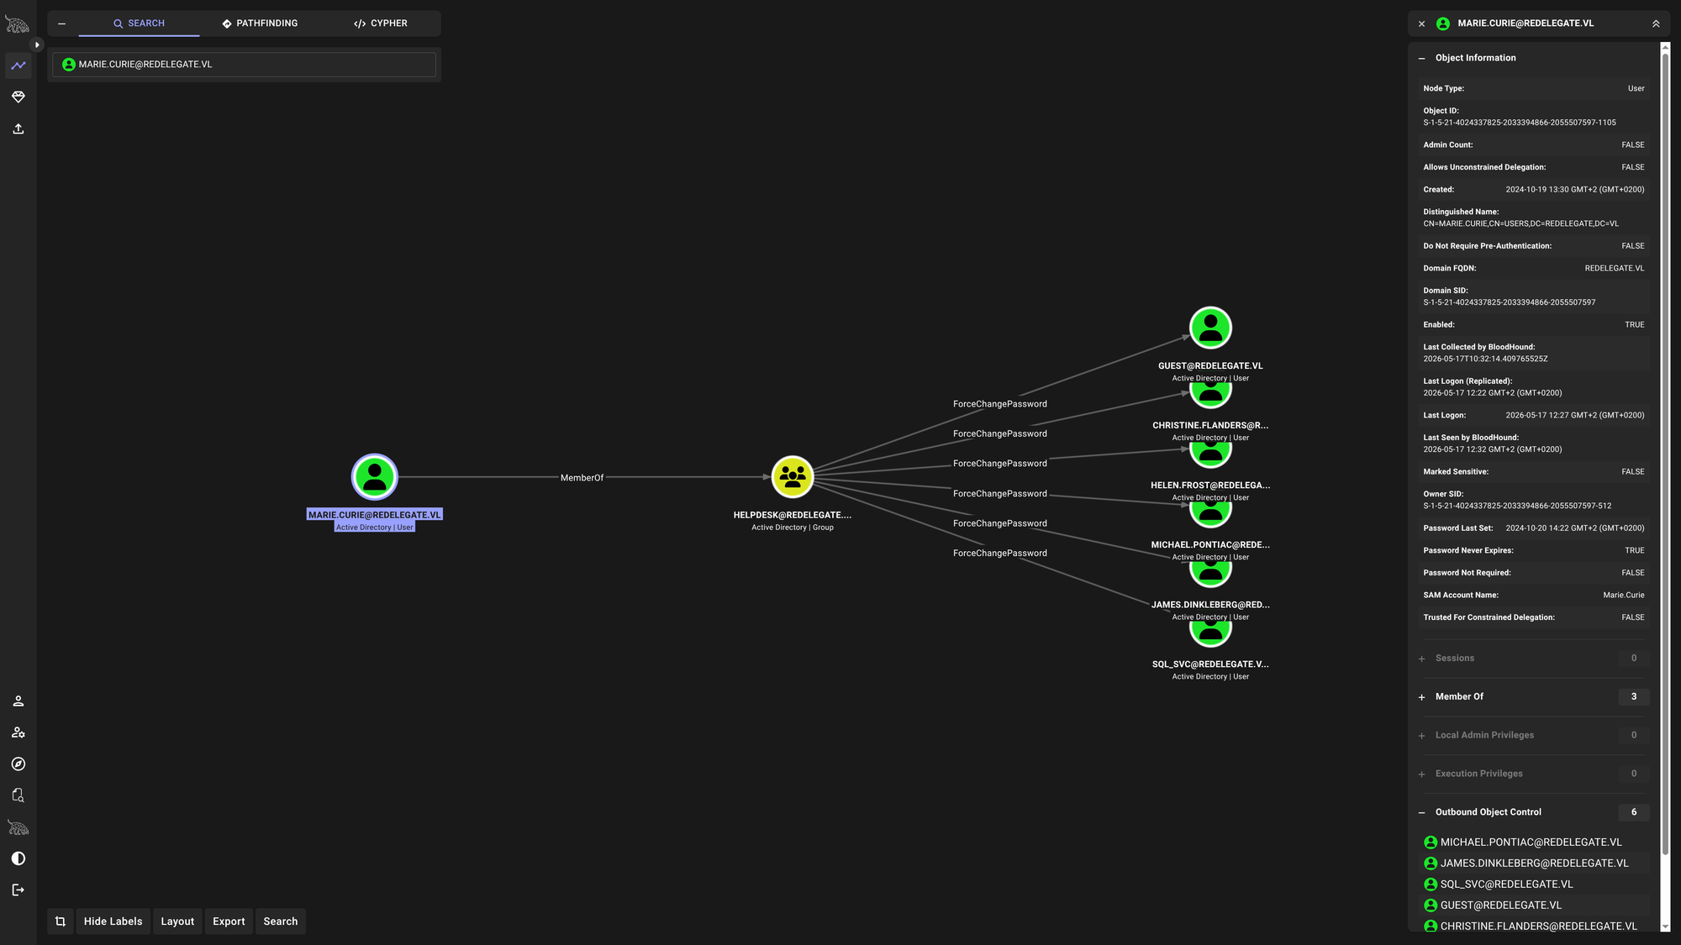Collapse the search panel with minus button
This screenshot has width=1681, height=945.
[61, 24]
